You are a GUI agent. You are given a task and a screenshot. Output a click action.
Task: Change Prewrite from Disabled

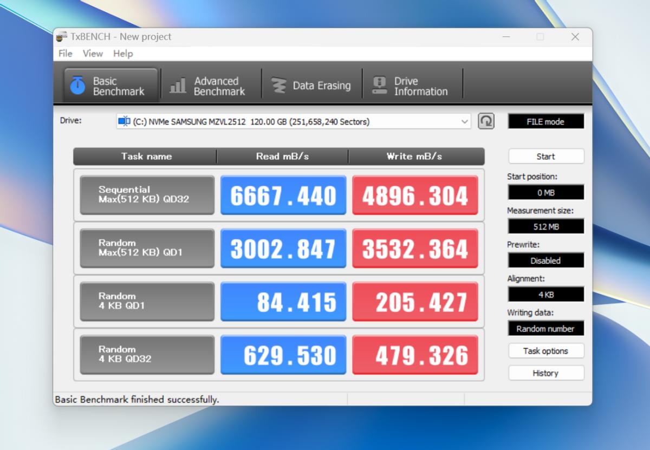point(545,260)
